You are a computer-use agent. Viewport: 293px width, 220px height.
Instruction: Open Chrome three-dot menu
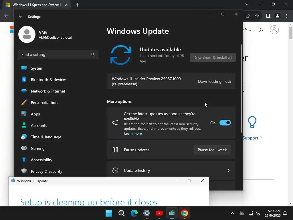pyautogui.click(x=287, y=16)
